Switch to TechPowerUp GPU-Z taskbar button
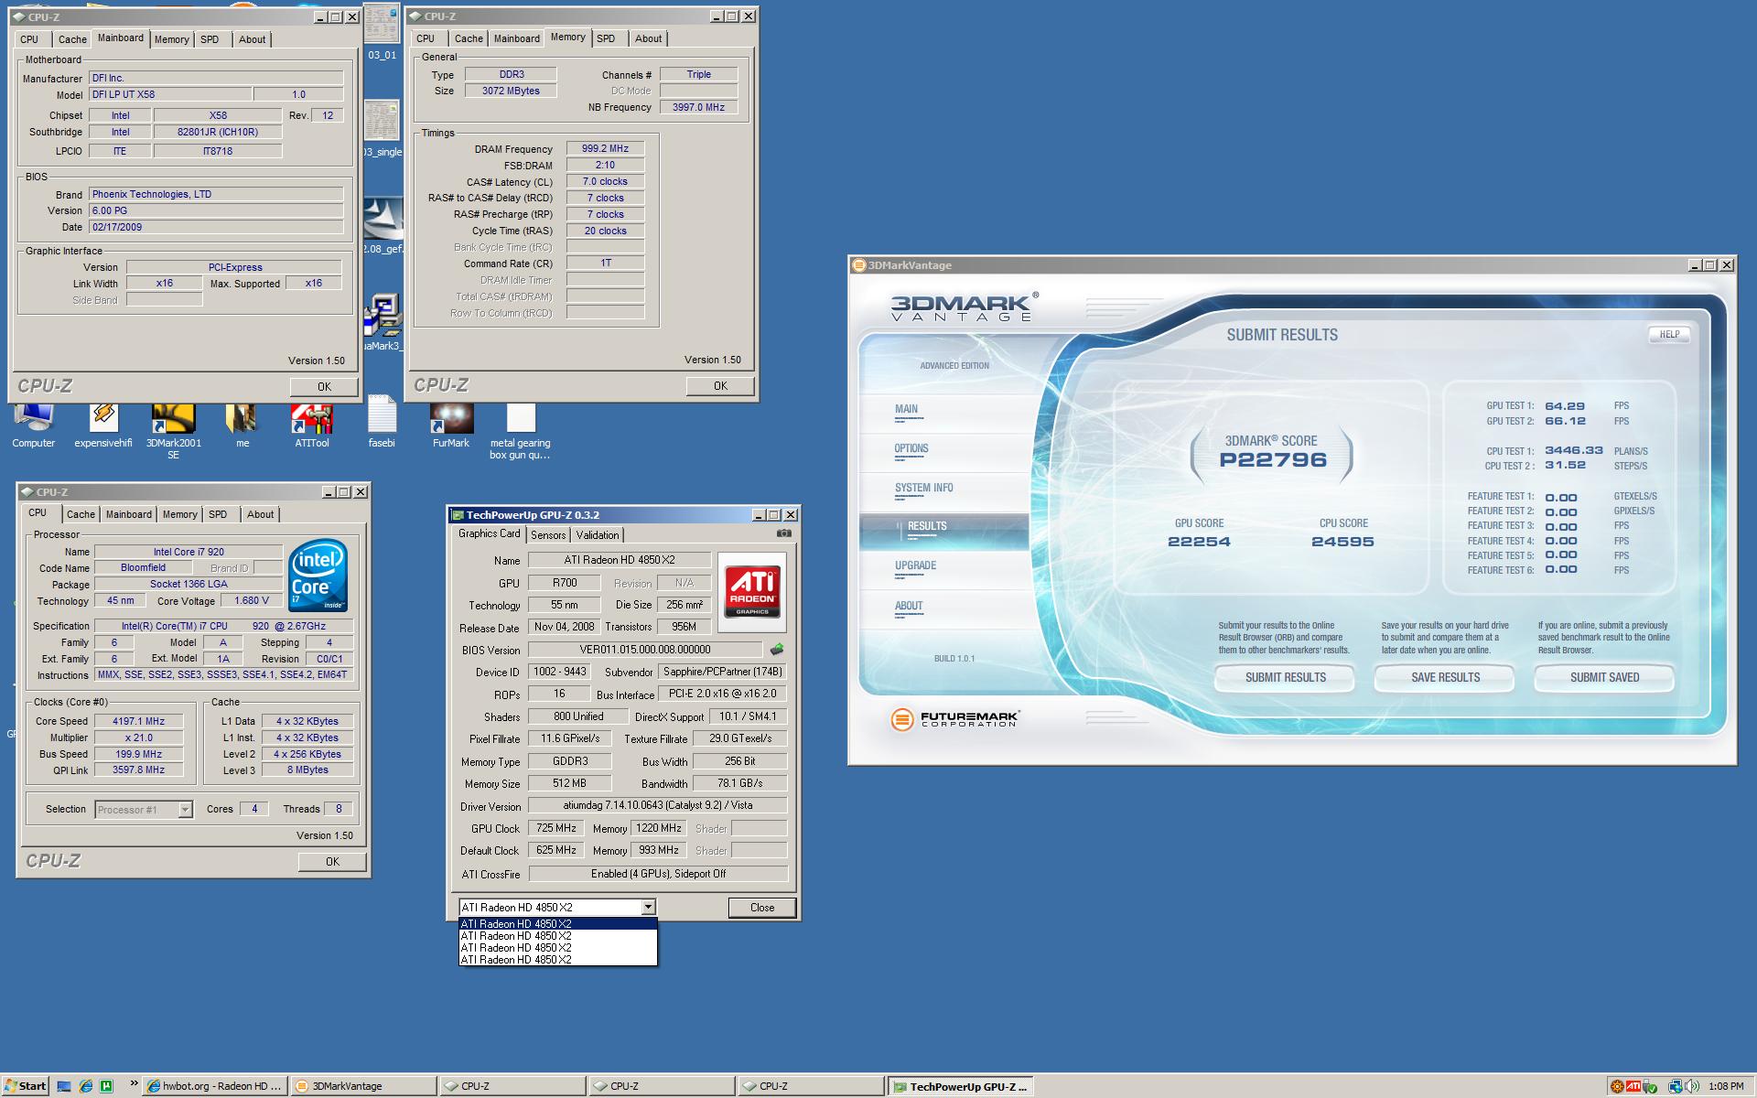 tap(960, 1086)
